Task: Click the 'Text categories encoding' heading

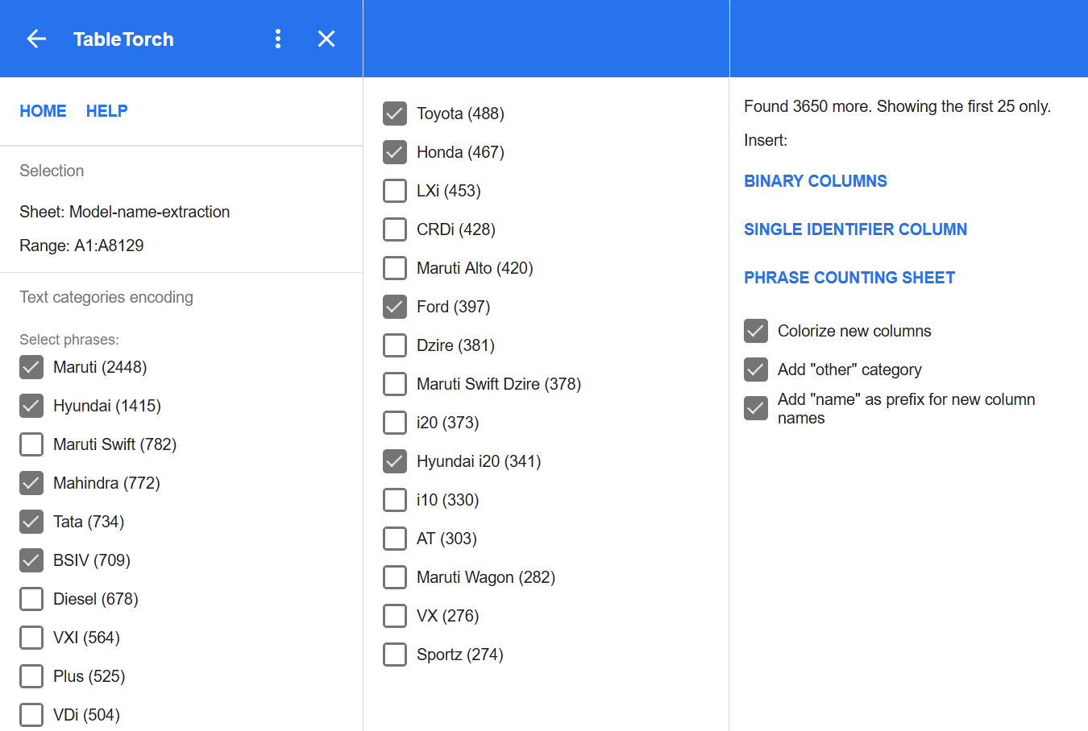Action: coord(106,297)
